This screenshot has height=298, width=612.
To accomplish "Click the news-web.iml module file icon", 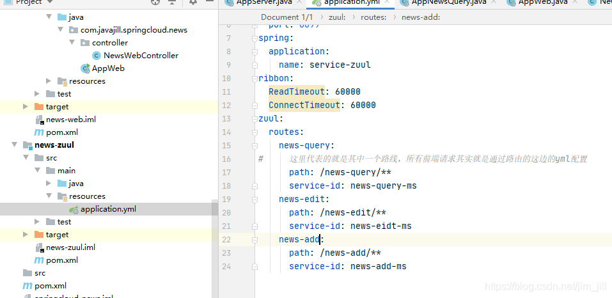I will [39, 120].
